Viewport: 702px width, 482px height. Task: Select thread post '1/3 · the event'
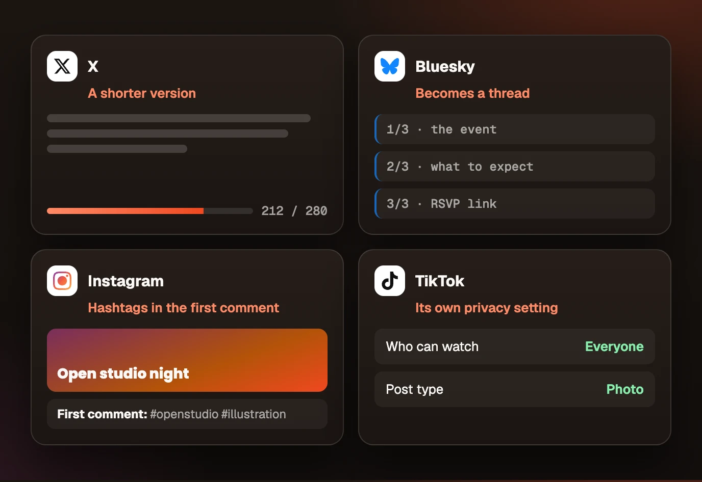[515, 129]
